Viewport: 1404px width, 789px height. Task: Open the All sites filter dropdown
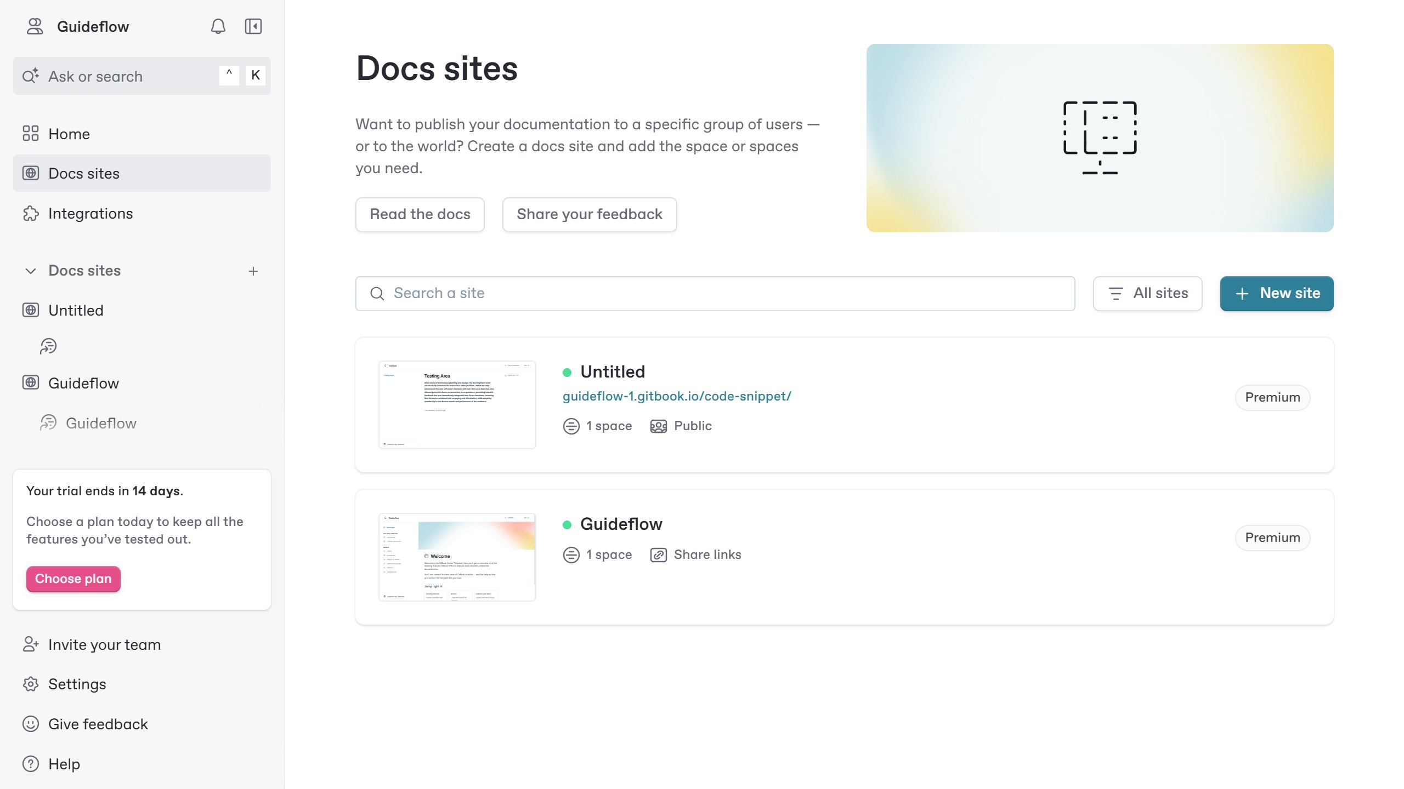(1147, 293)
